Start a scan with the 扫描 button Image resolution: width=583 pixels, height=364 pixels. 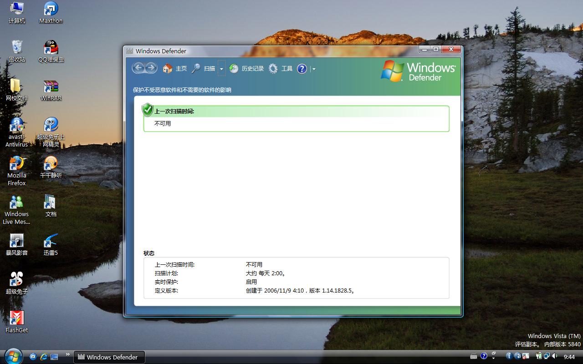(x=203, y=69)
